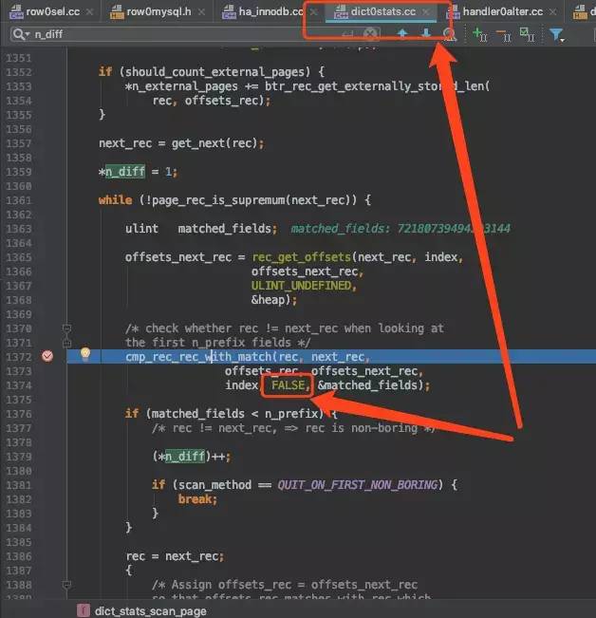Click page_rec_is_supremum on line 1361
The width and height of the screenshot is (596, 618).
pyautogui.click(x=218, y=199)
